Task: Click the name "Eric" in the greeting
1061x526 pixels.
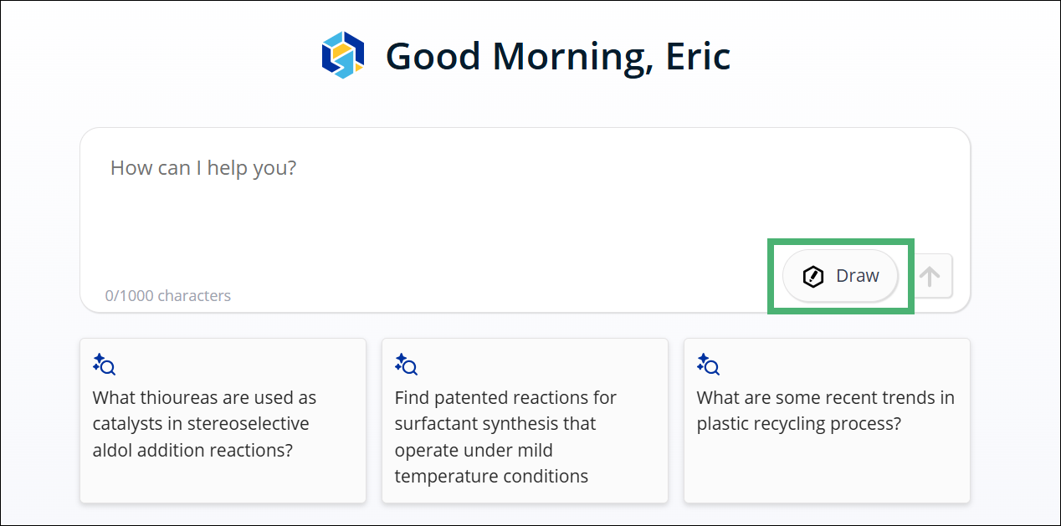Action: pos(698,55)
